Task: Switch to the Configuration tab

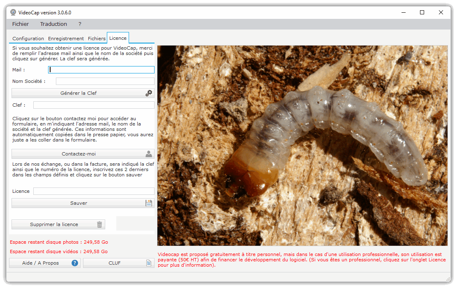Action: pos(28,39)
